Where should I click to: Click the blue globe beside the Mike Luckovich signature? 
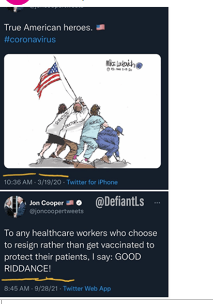click(x=139, y=66)
